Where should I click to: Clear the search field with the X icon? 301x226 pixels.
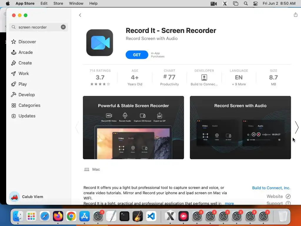point(63,27)
